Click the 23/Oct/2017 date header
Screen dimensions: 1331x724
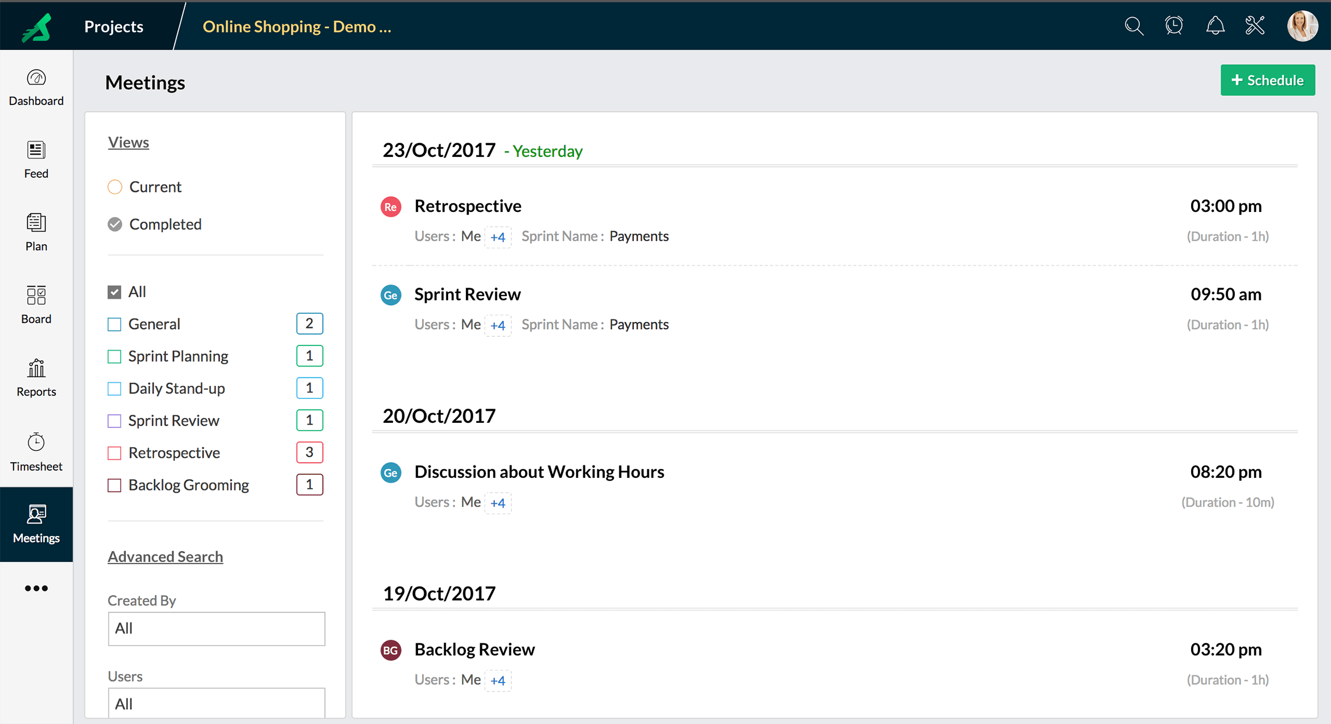pos(439,150)
